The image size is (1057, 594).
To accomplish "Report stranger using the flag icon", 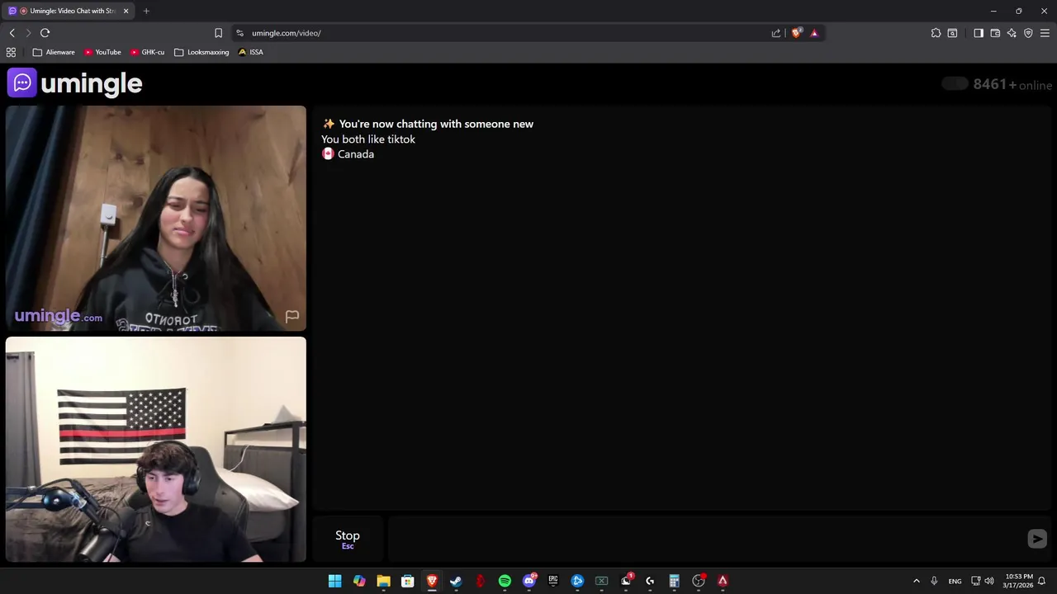I will coord(292,316).
